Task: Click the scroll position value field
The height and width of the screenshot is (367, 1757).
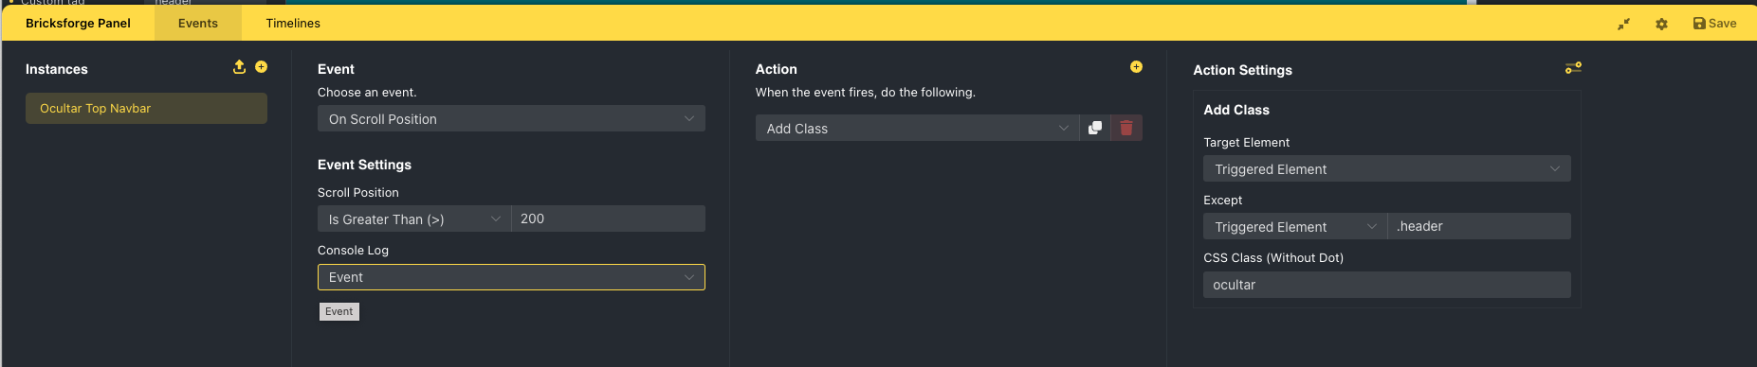Action: coord(609,218)
